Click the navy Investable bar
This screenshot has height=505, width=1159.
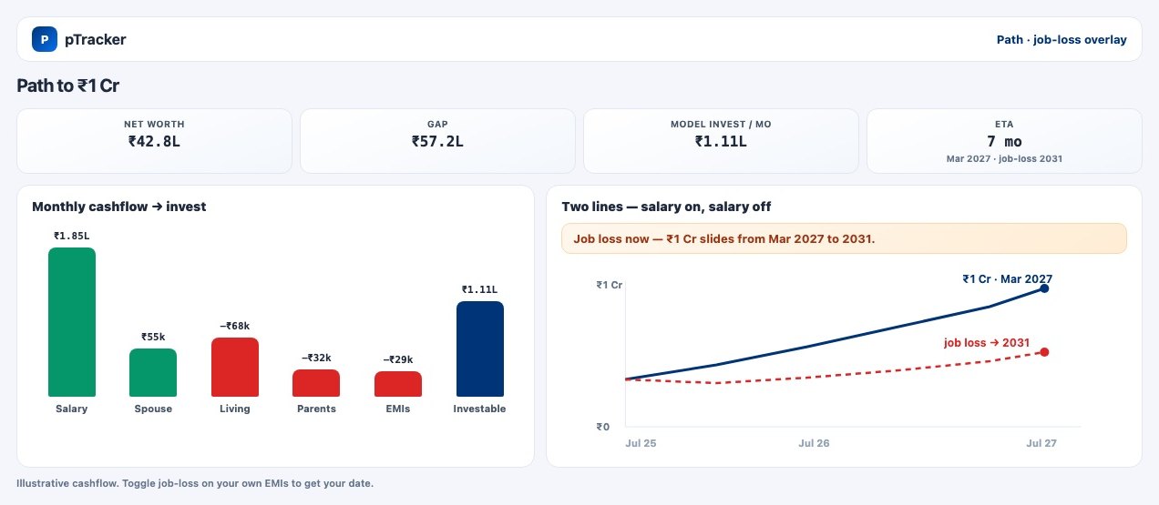(x=479, y=349)
